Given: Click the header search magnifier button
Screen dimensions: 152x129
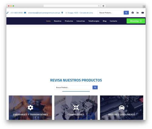Looking at the screenshot, I should [126, 13].
